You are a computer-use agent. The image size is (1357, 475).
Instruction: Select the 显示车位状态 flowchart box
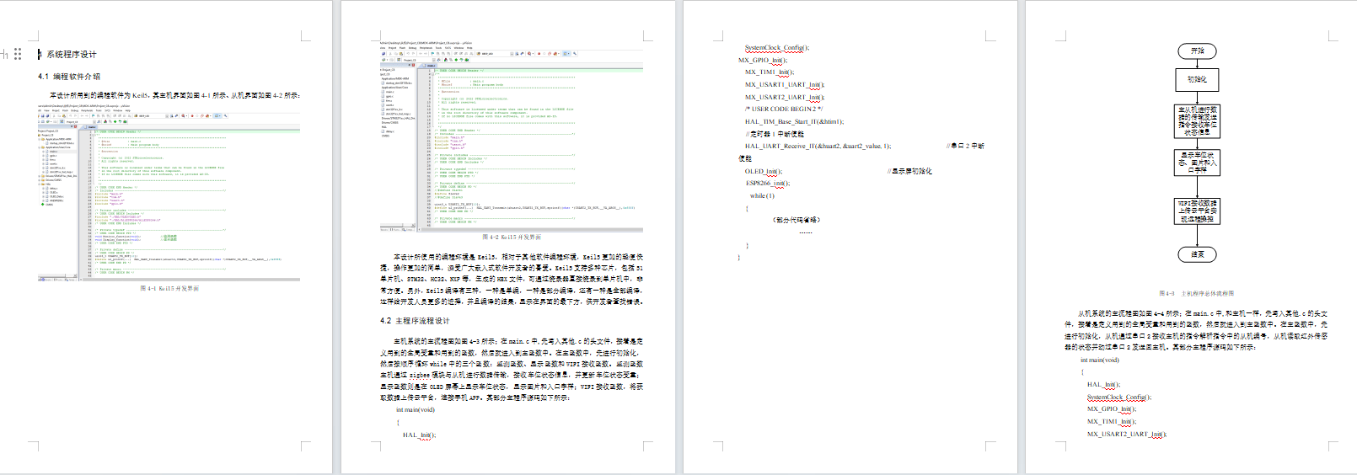click(1197, 162)
